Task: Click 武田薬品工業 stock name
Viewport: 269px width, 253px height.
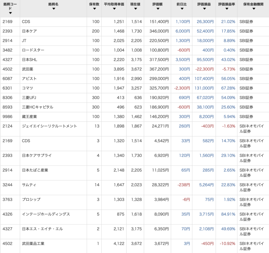Action: [33, 244]
